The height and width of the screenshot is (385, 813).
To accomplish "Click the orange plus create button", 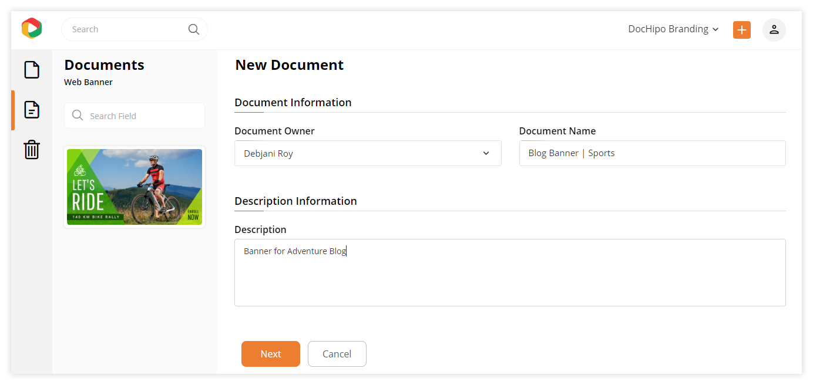I will point(742,30).
